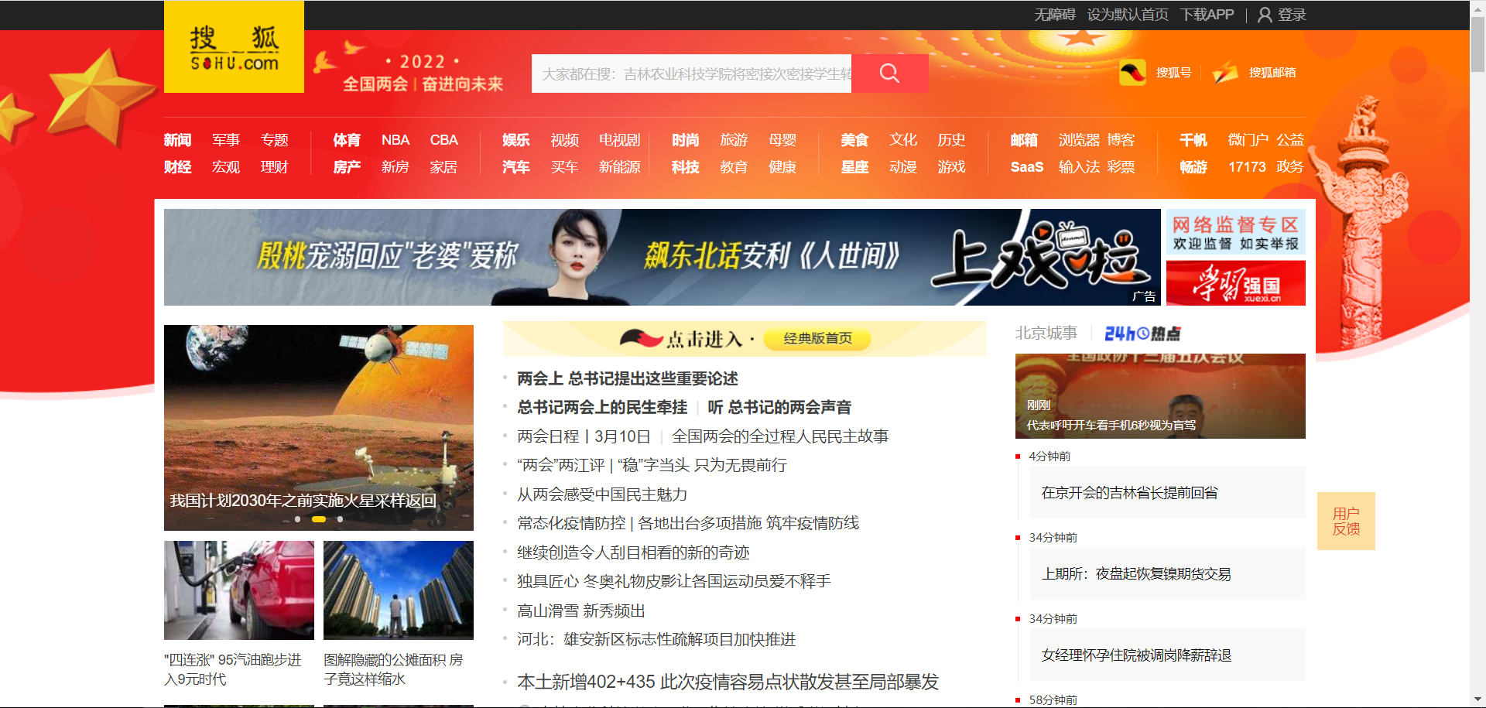Open 高山滑雪 新秀频出 article

pyautogui.click(x=581, y=611)
